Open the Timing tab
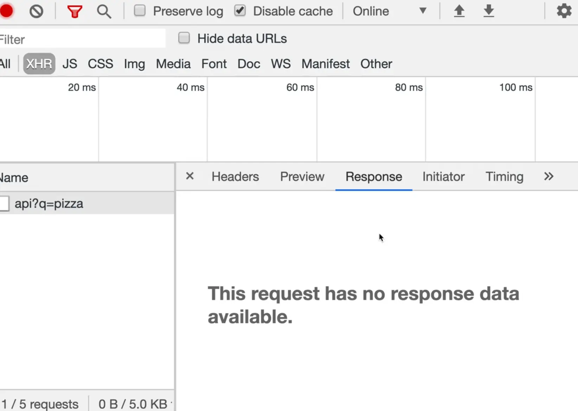The width and height of the screenshot is (578, 411). coord(505,177)
